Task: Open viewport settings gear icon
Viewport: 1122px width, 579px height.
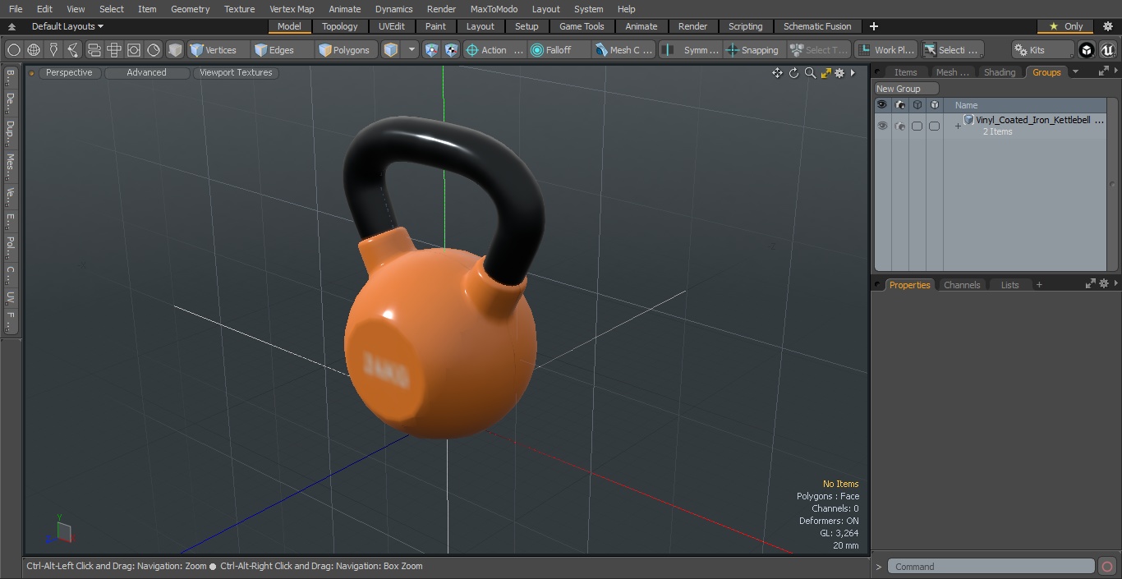Action: (839, 73)
